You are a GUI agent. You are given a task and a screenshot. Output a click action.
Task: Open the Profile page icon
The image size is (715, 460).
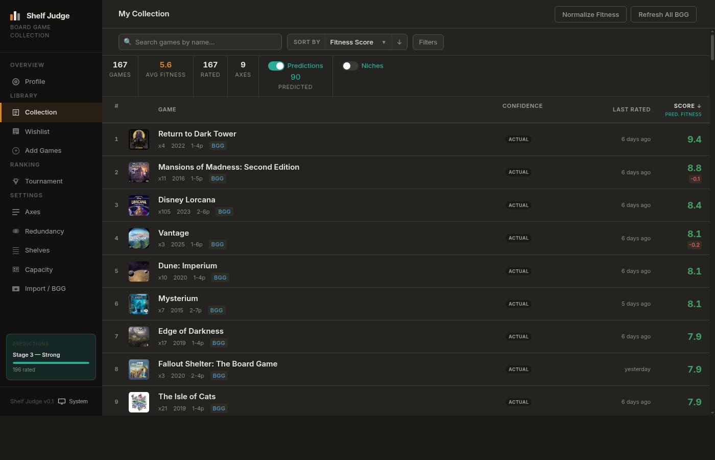(16, 82)
